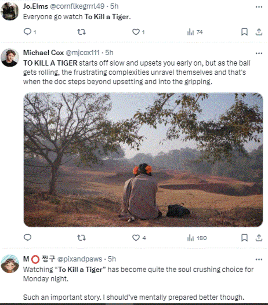
Task: Open the To Kill a Tiger photo
Action: (x=143, y=160)
